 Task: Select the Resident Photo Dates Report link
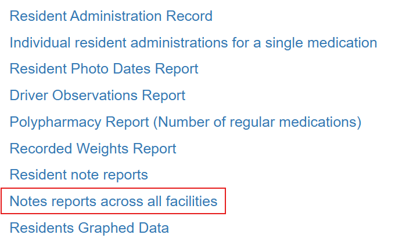104,69
